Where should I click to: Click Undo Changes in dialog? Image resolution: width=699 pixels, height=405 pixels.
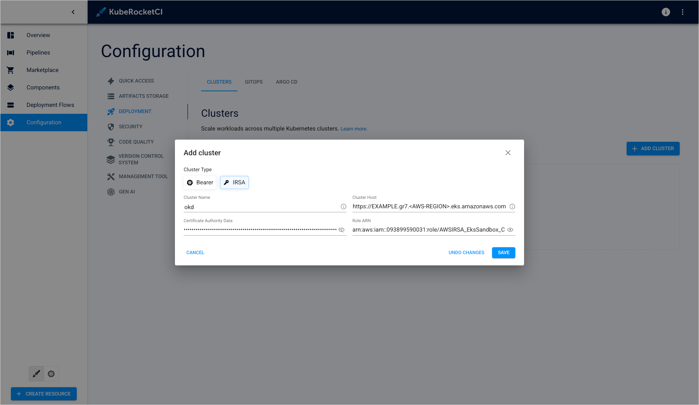pyautogui.click(x=466, y=253)
